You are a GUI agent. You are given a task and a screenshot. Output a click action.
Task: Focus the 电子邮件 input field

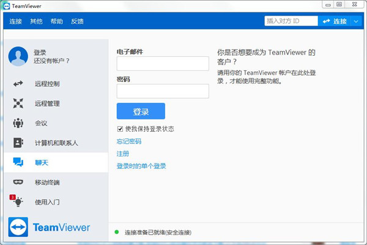tap(163, 64)
